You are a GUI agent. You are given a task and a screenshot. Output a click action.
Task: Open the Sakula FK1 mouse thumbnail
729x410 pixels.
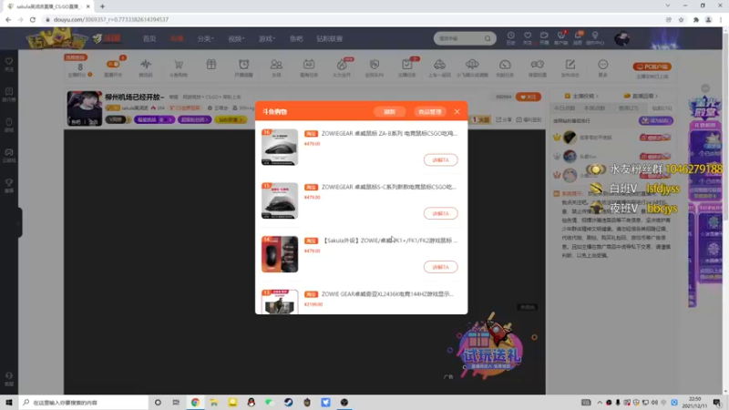(280, 254)
